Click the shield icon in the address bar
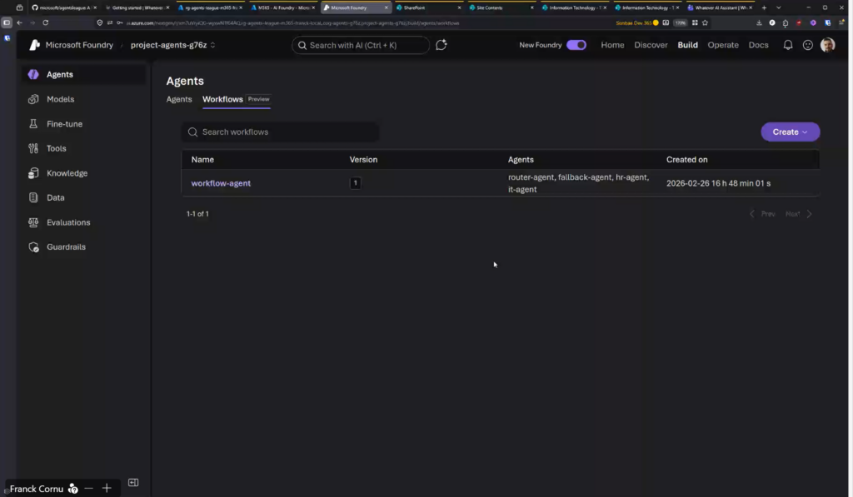Image resolution: width=853 pixels, height=497 pixels. [x=100, y=22]
